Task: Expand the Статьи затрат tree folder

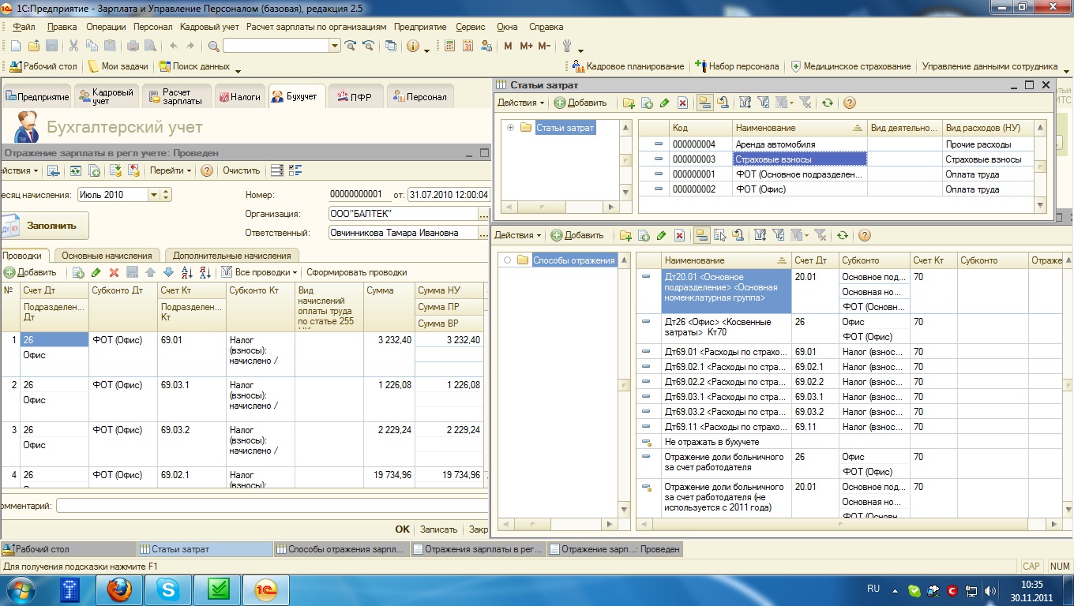Action: pos(511,128)
